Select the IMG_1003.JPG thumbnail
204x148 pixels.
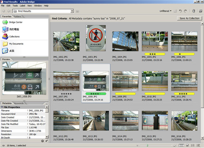pos(96,38)
